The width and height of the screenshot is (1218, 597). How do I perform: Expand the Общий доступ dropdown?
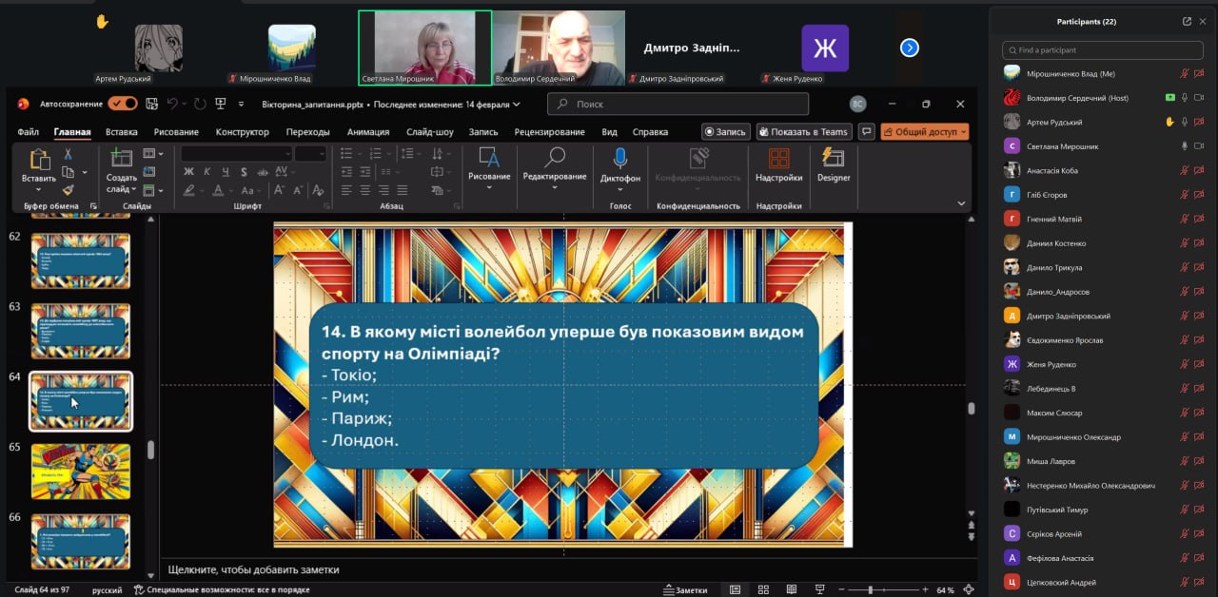(x=963, y=132)
